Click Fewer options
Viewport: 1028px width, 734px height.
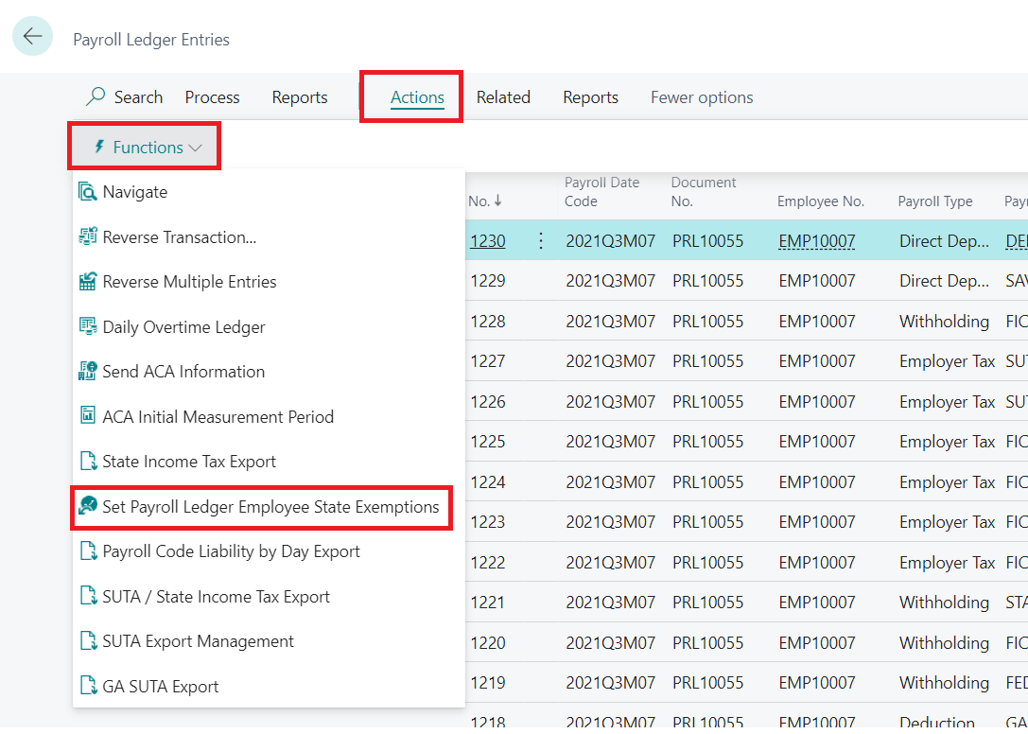pyautogui.click(x=702, y=97)
